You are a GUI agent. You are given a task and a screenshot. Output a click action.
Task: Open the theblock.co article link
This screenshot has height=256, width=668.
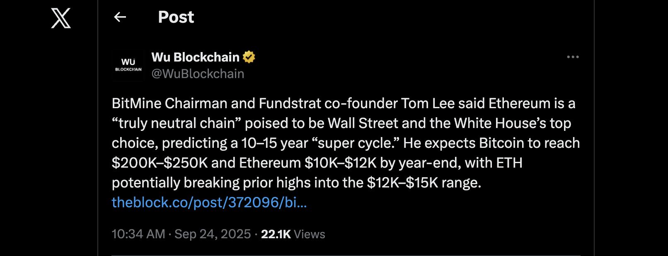tap(209, 202)
